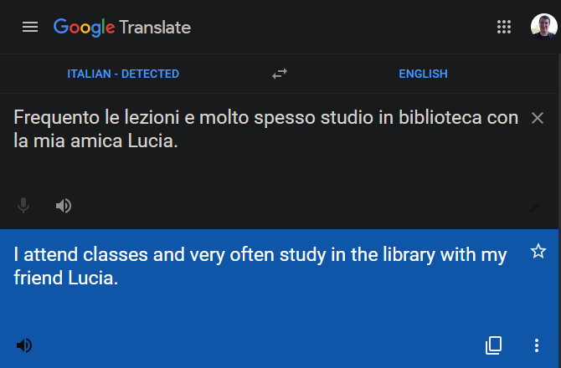The width and height of the screenshot is (561, 368).
Task: Clear the Italian source text
Action: [x=538, y=118]
